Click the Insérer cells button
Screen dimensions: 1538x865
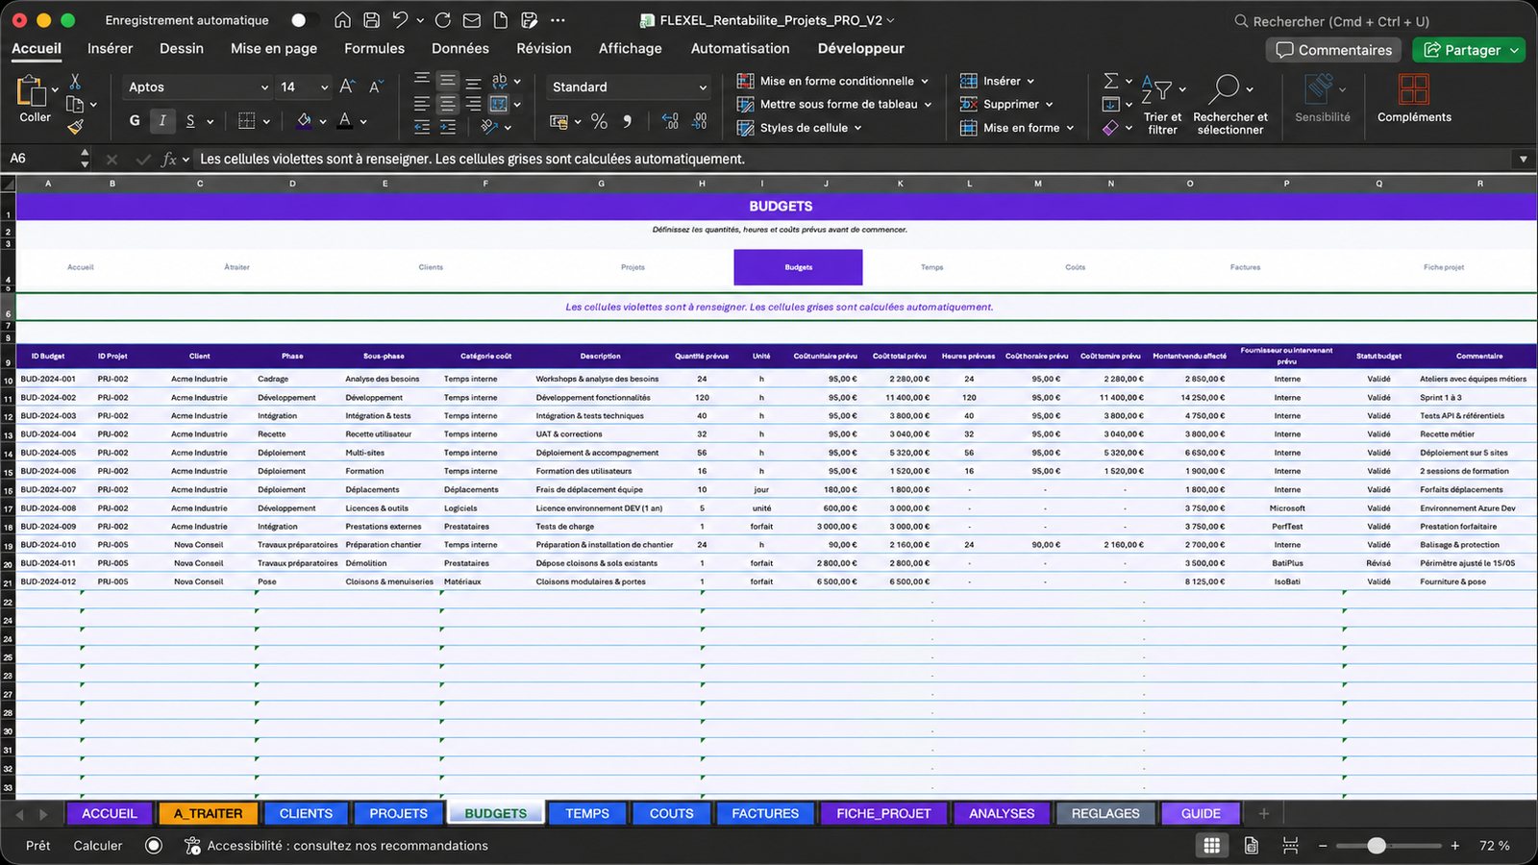[x=997, y=81]
